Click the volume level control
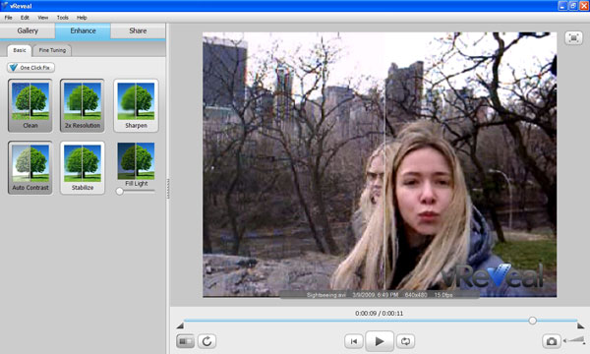The height and width of the screenshot is (354, 590). (x=575, y=340)
